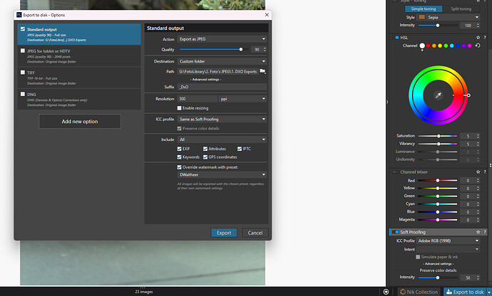The height and width of the screenshot is (296, 492).
Task: Enable the TIFF export option checkbox
Action: [23, 72]
